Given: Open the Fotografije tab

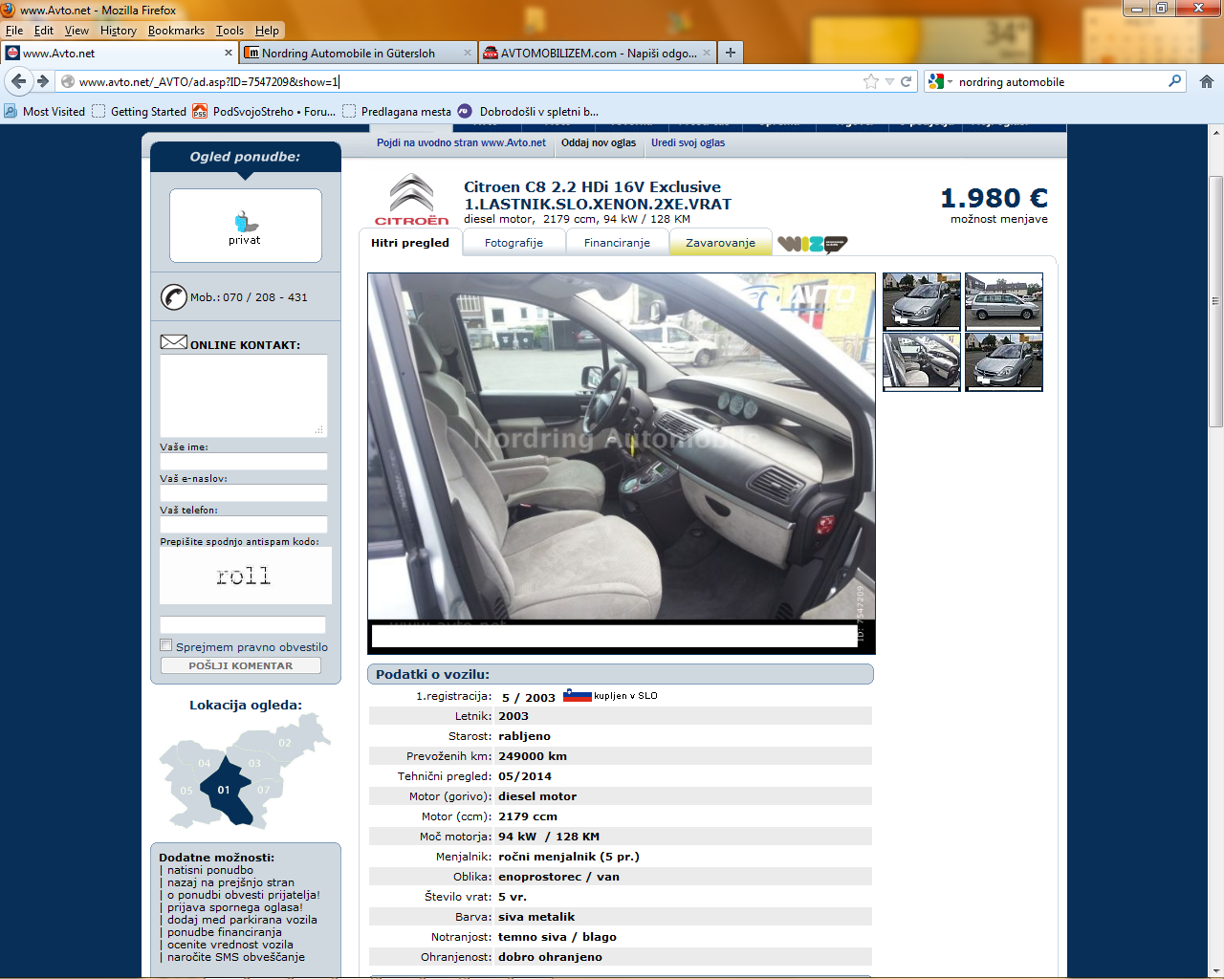Looking at the screenshot, I should [x=514, y=243].
